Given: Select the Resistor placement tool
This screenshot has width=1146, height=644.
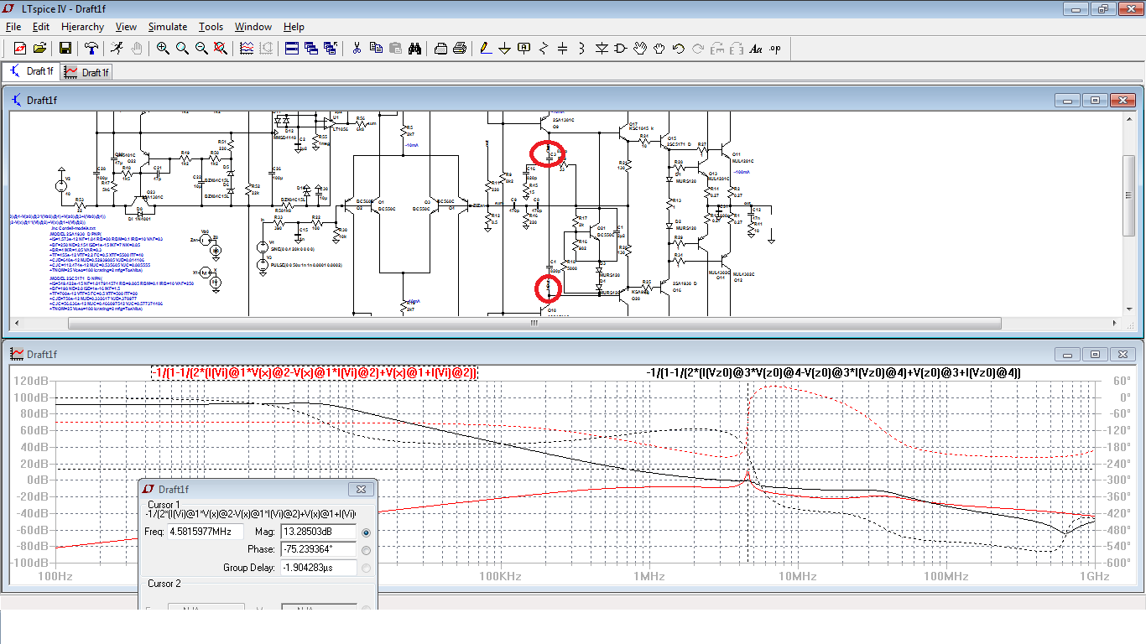Looking at the screenshot, I should [544, 49].
